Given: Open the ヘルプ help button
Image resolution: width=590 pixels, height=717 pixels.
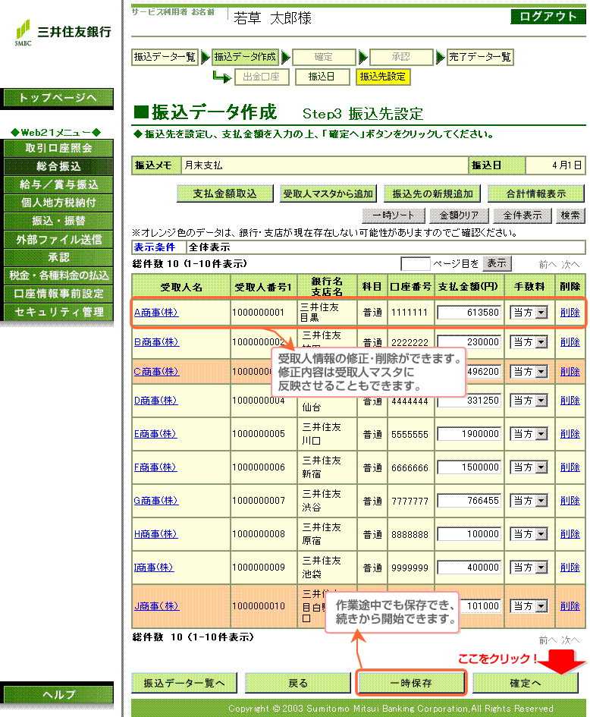Looking at the screenshot, I should pos(58,694).
